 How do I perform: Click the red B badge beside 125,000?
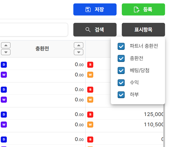[90, 114]
